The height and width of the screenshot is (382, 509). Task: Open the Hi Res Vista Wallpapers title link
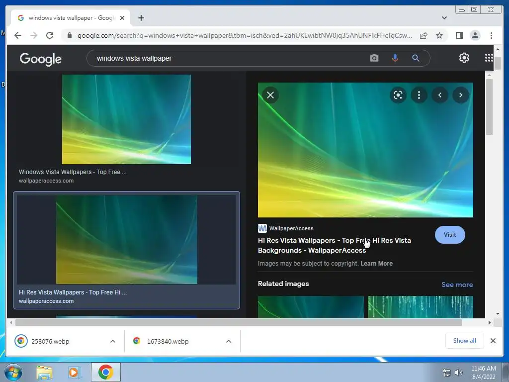coord(335,245)
